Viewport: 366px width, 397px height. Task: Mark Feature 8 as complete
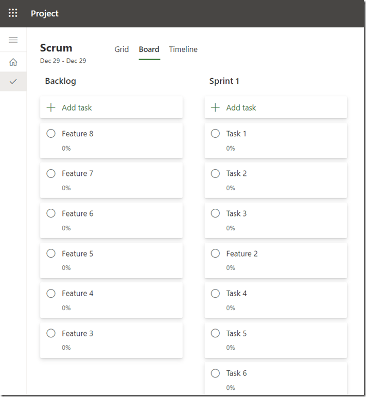[x=51, y=134]
